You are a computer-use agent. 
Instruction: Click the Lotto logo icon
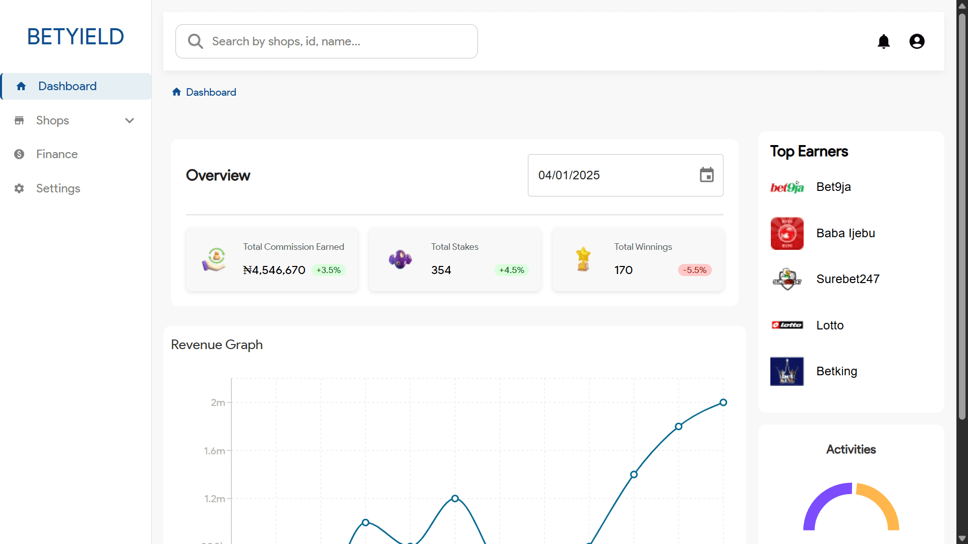[x=787, y=325]
